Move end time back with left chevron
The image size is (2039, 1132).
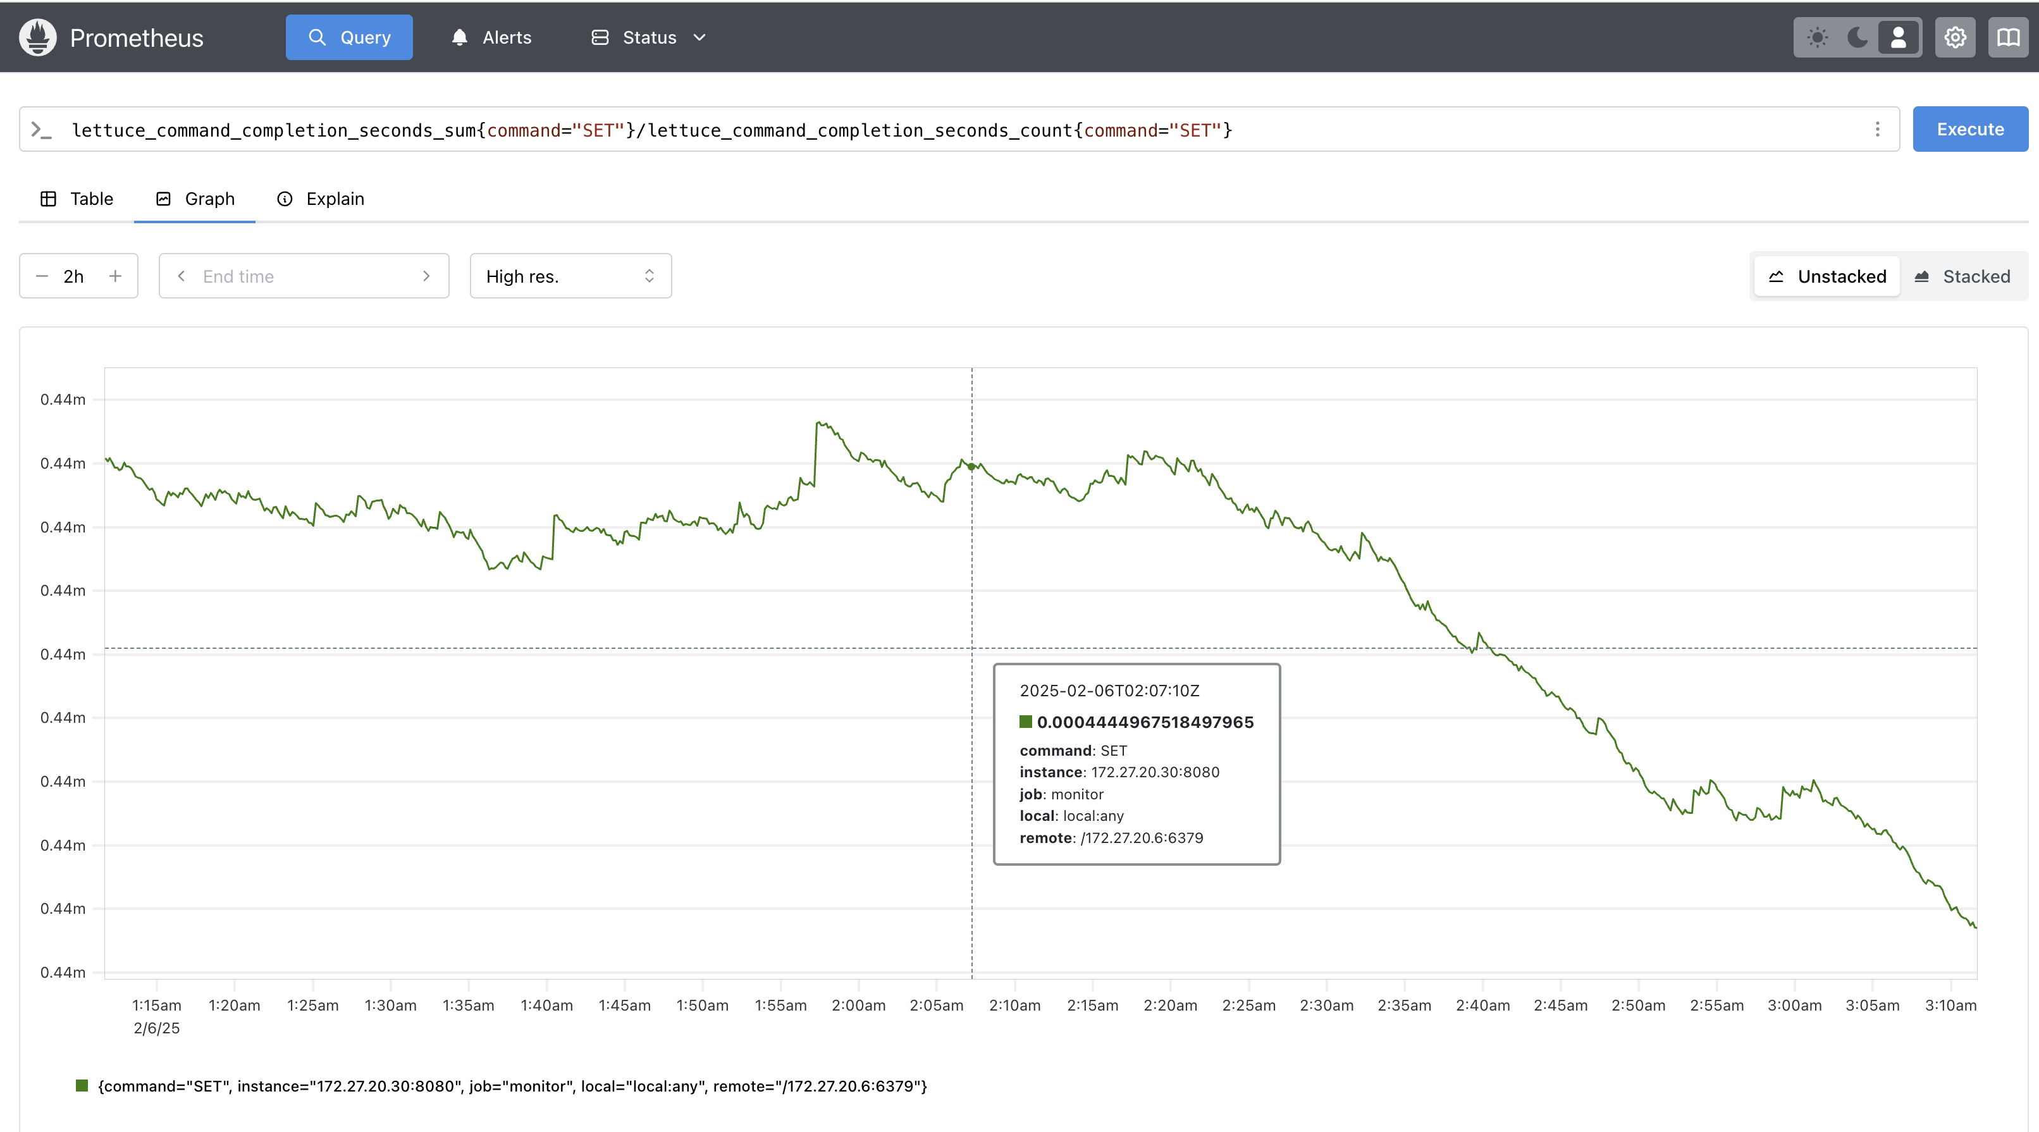tap(182, 276)
